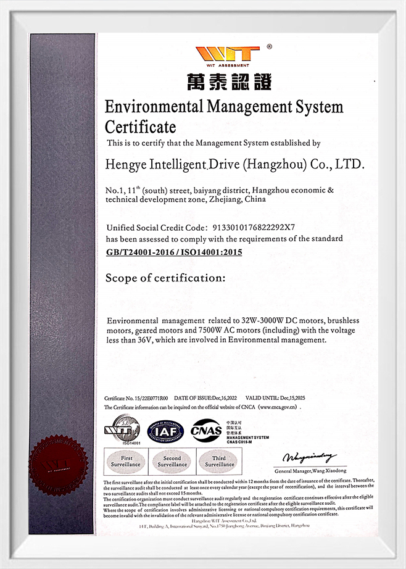Click scope line mentioning '32W-3000W DC motors'
The image size is (406, 569).
point(233,321)
